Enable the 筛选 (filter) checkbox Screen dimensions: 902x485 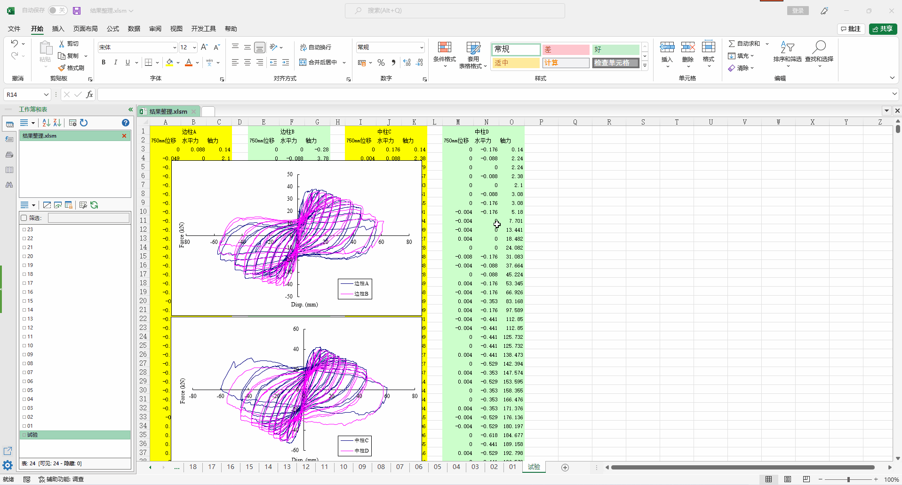[24, 218]
